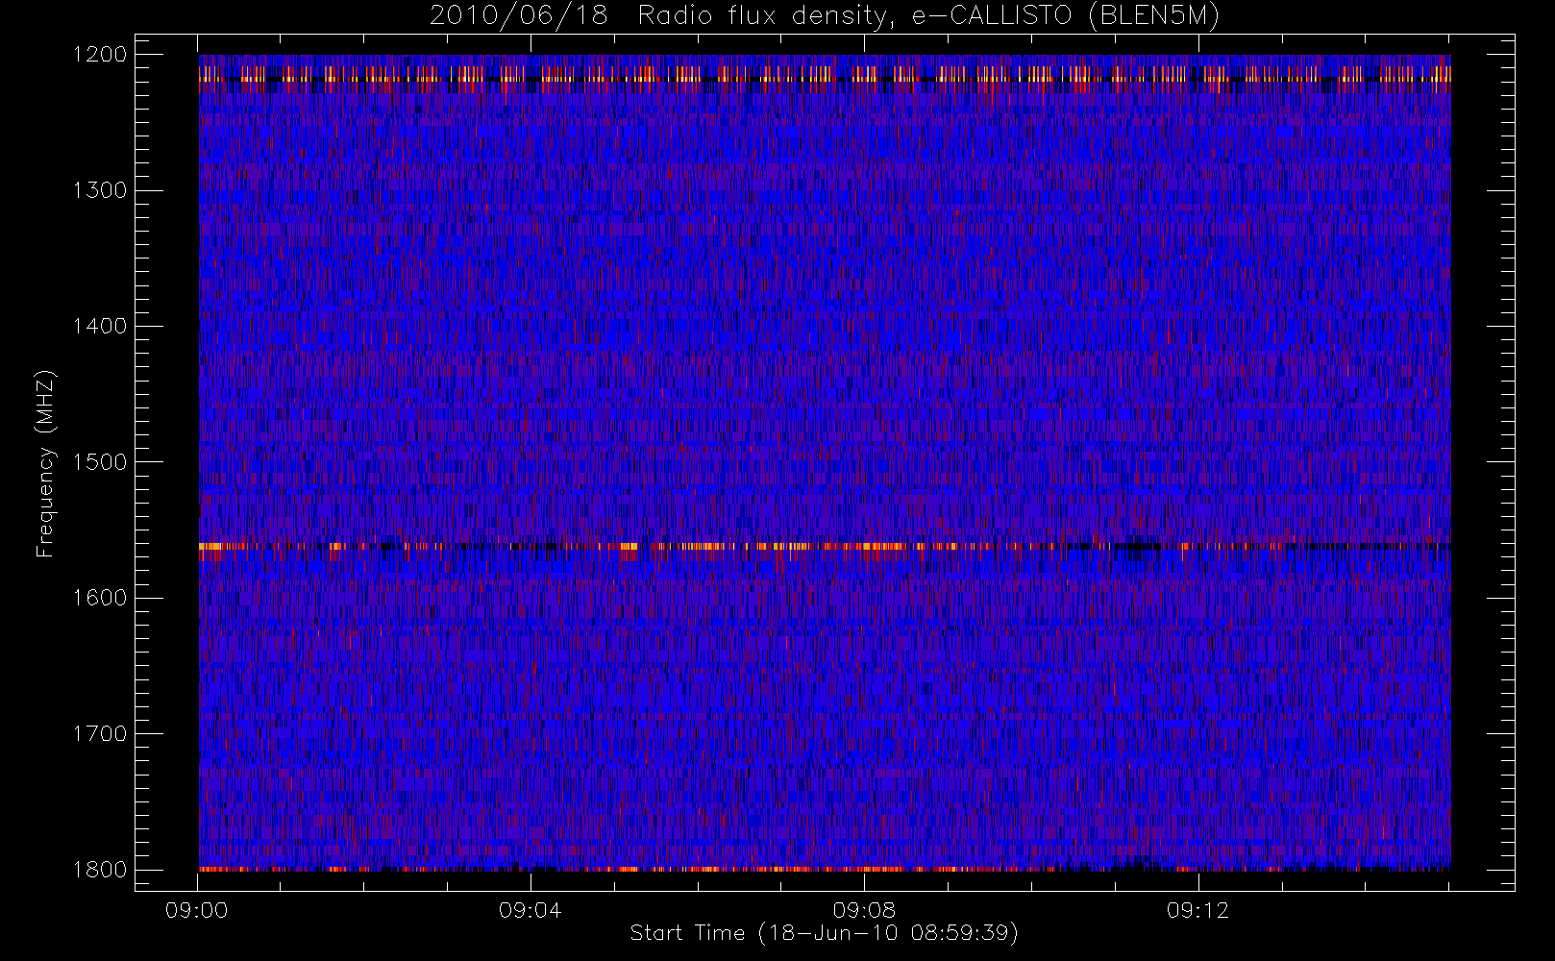
Task: Click the 1400 frequency tick label
Action: point(100,326)
